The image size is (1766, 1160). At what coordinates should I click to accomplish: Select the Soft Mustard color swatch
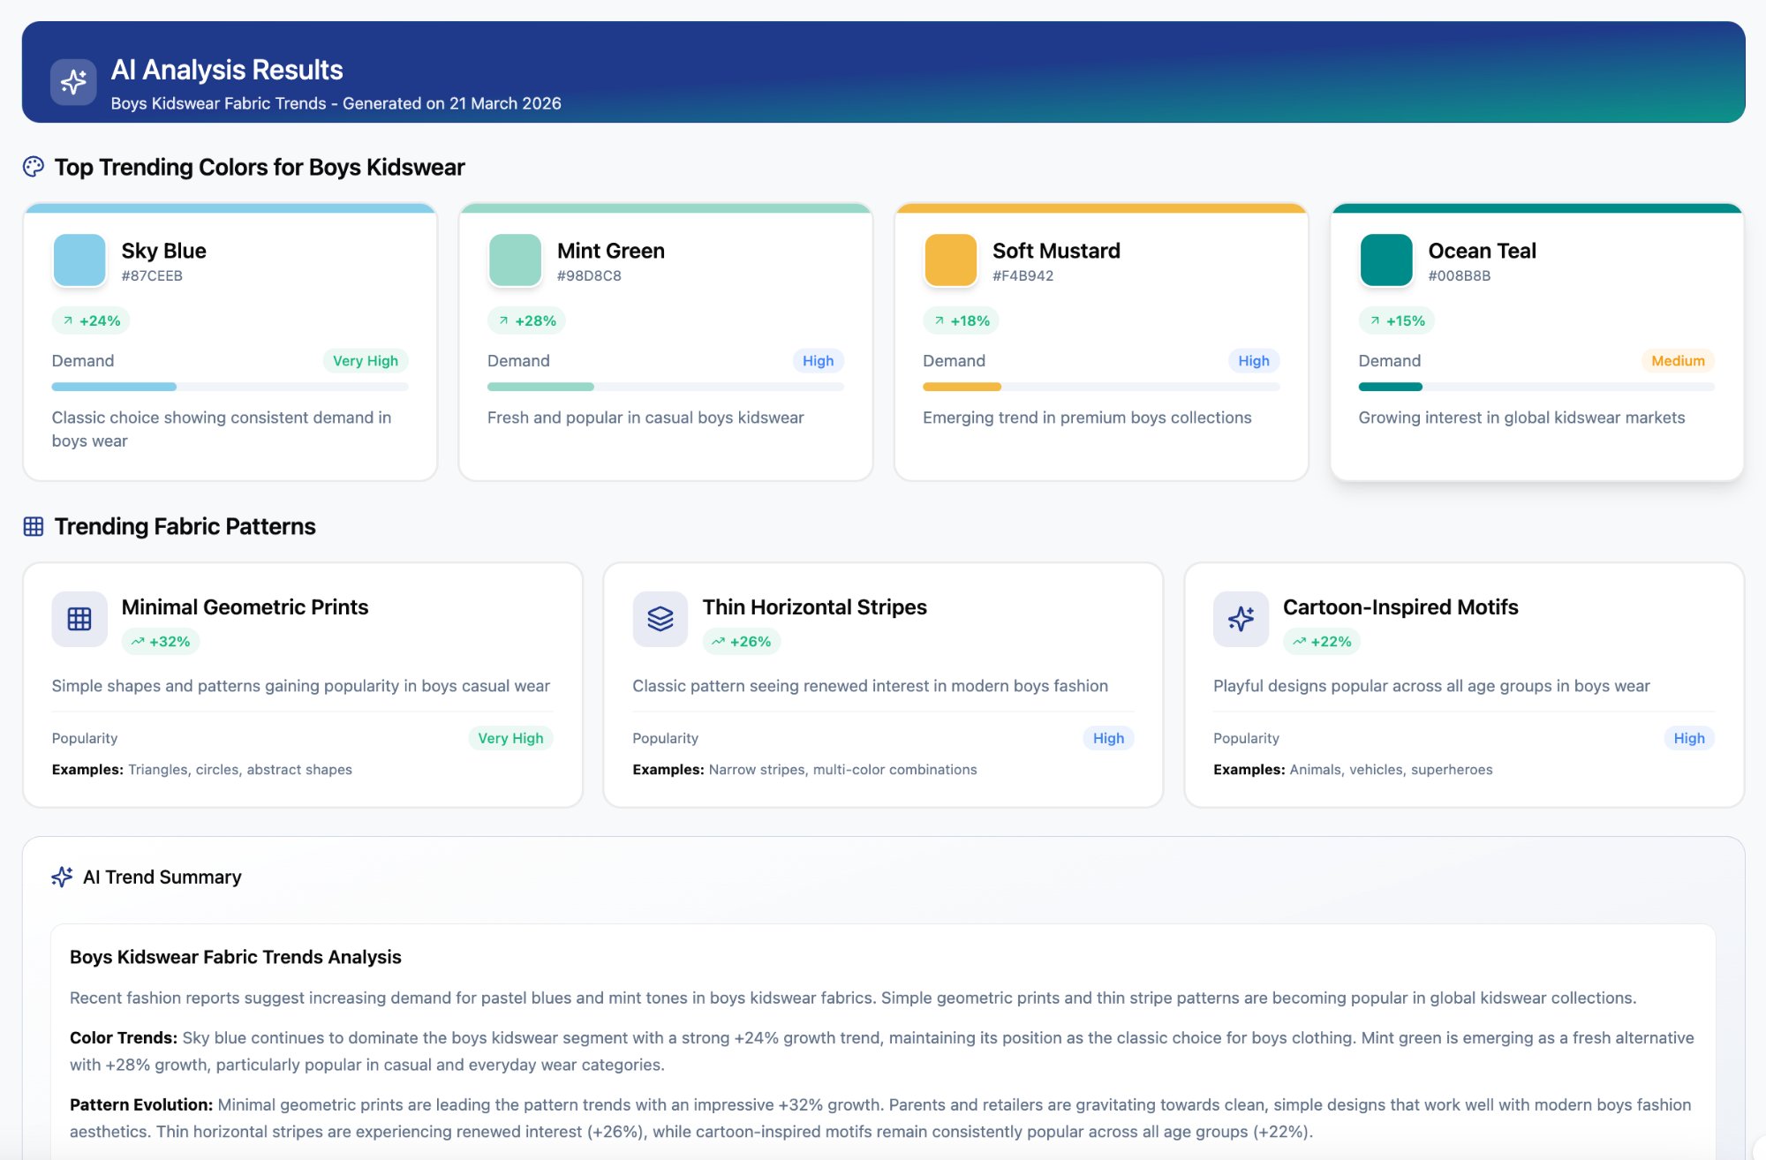[x=950, y=260]
